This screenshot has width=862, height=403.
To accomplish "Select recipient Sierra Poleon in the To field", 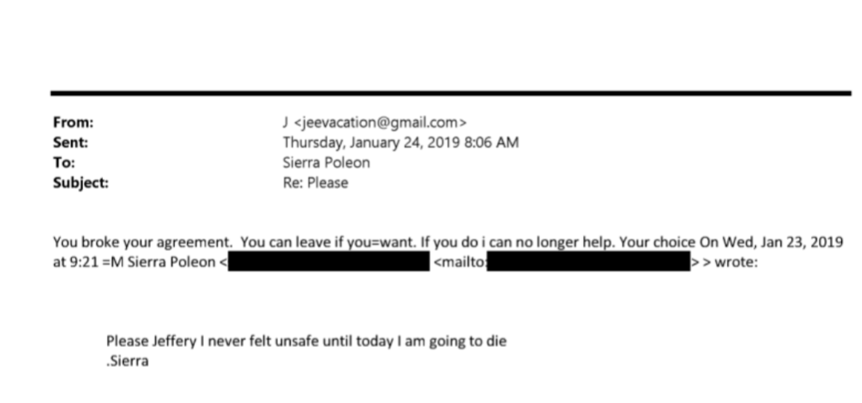I will 326,163.
